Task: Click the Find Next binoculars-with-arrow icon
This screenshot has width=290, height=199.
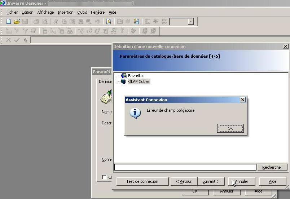Action: pyautogui.click(x=89, y=22)
